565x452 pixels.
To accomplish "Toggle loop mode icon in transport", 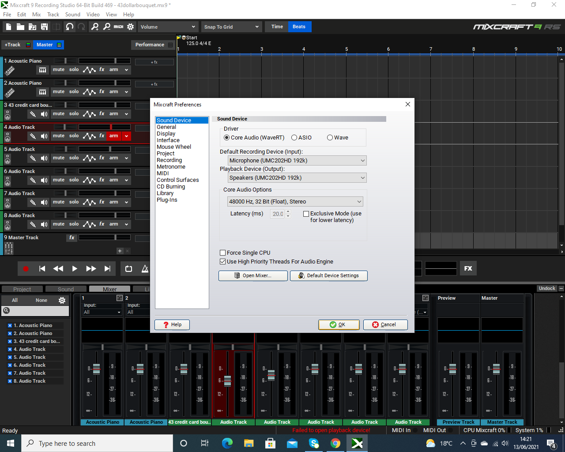I will (x=128, y=268).
